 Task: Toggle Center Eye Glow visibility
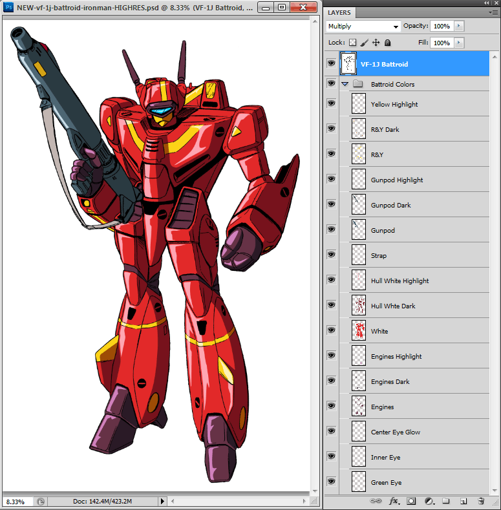point(331,431)
